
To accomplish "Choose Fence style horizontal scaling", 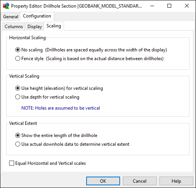I will [18, 59].
